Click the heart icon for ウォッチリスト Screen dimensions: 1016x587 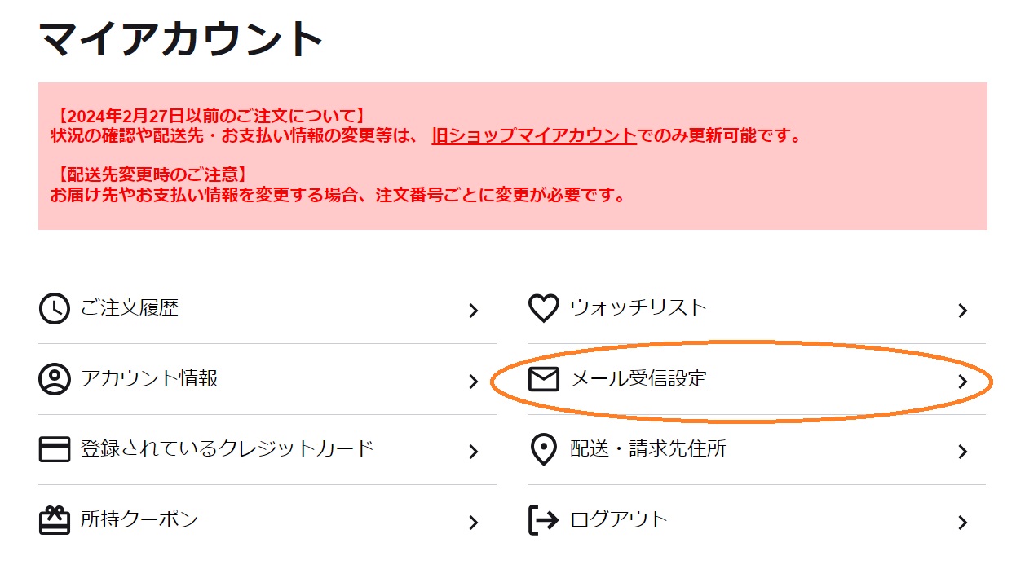[x=543, y=309]
